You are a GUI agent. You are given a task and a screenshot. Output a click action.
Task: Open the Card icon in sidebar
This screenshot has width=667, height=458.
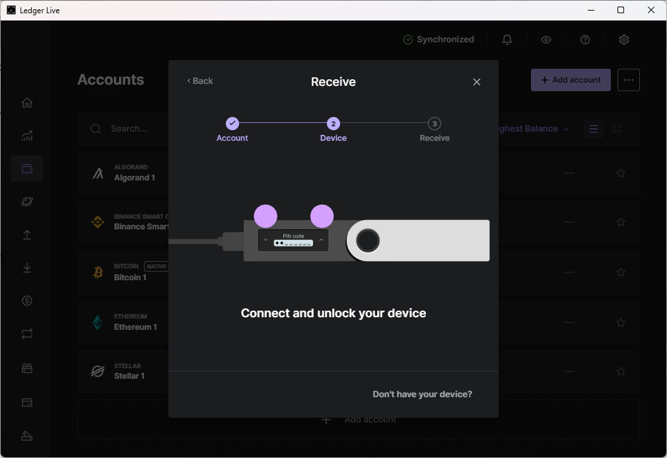27,402
